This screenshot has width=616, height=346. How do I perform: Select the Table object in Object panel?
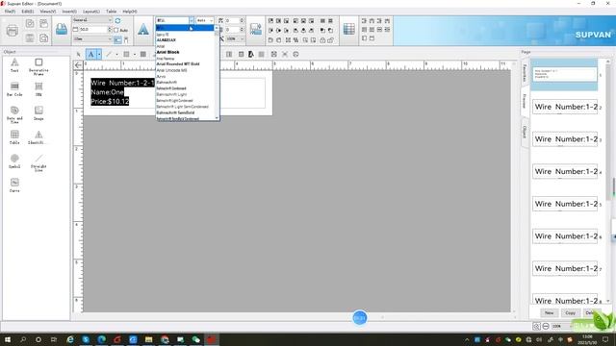point(14,137)
